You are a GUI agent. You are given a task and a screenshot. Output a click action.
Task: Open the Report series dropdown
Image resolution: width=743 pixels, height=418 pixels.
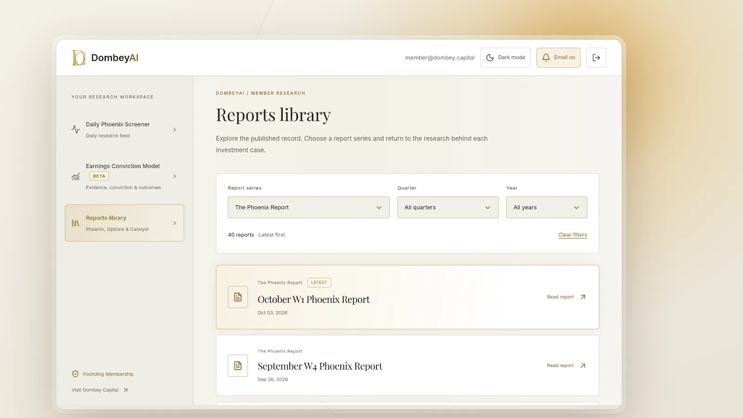click(x=308, y=207)
